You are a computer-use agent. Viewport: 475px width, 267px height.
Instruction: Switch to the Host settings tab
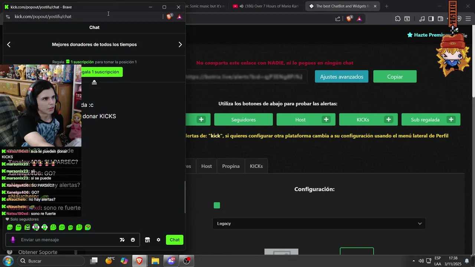coord(206,166)
